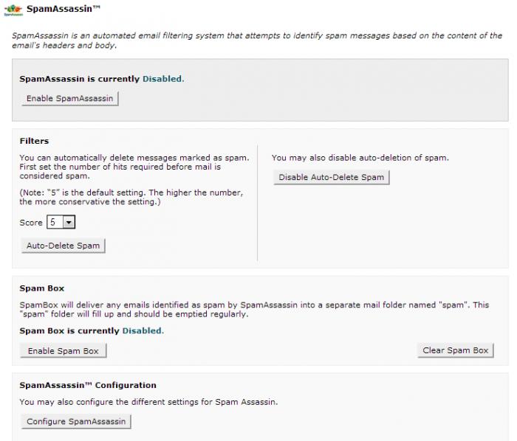The height and width of the screenshot is (441, 517).
Task: Open Configure SpamAssassin settings button
Action: (x=76, y=421)
